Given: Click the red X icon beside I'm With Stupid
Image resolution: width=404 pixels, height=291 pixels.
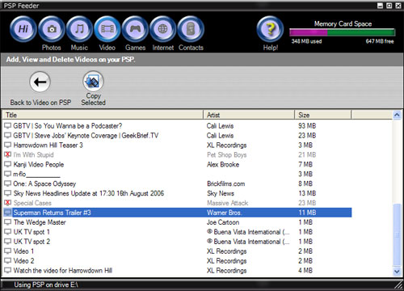Looking at the screenshot, I should click(7, 154).
